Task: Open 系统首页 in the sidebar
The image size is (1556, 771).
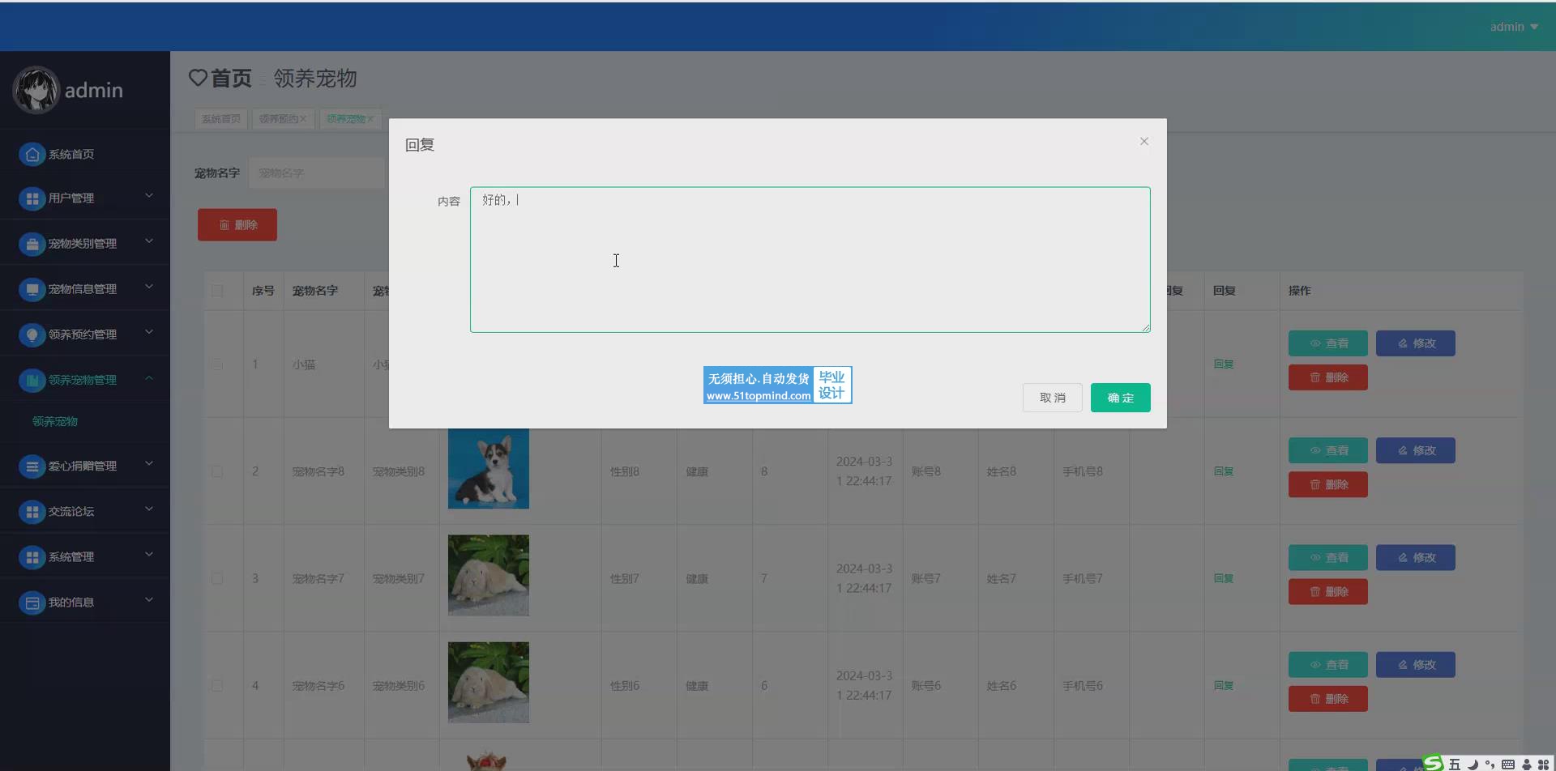Action: (x=71, y=155)
